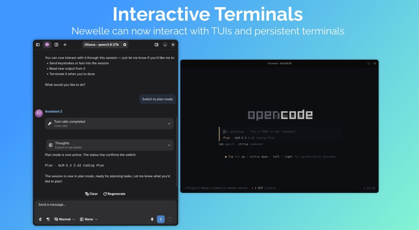Click the Terminal window title text
This screenshot has width=419, height=230.
279,63
